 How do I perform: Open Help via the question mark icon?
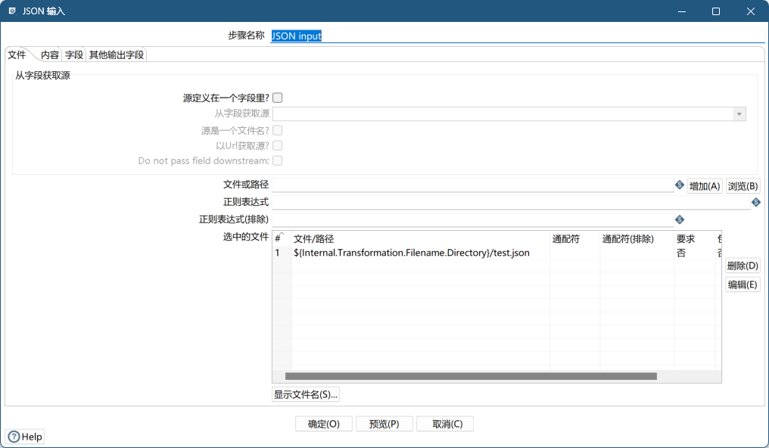coord(14,437)
